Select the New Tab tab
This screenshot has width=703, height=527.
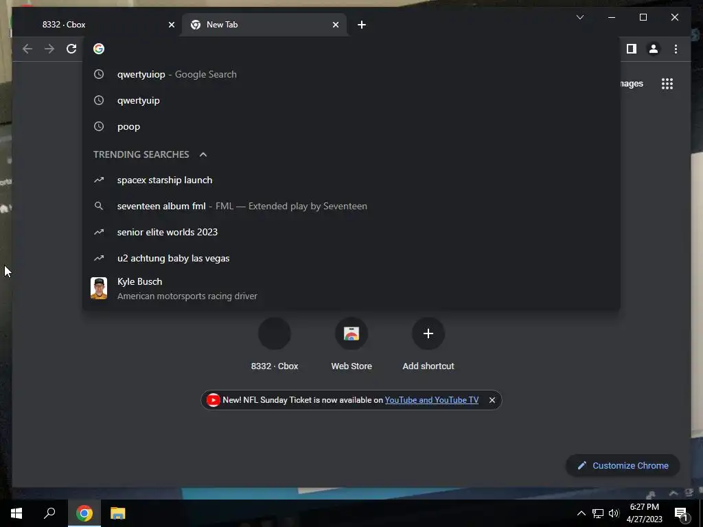(264, 25)
